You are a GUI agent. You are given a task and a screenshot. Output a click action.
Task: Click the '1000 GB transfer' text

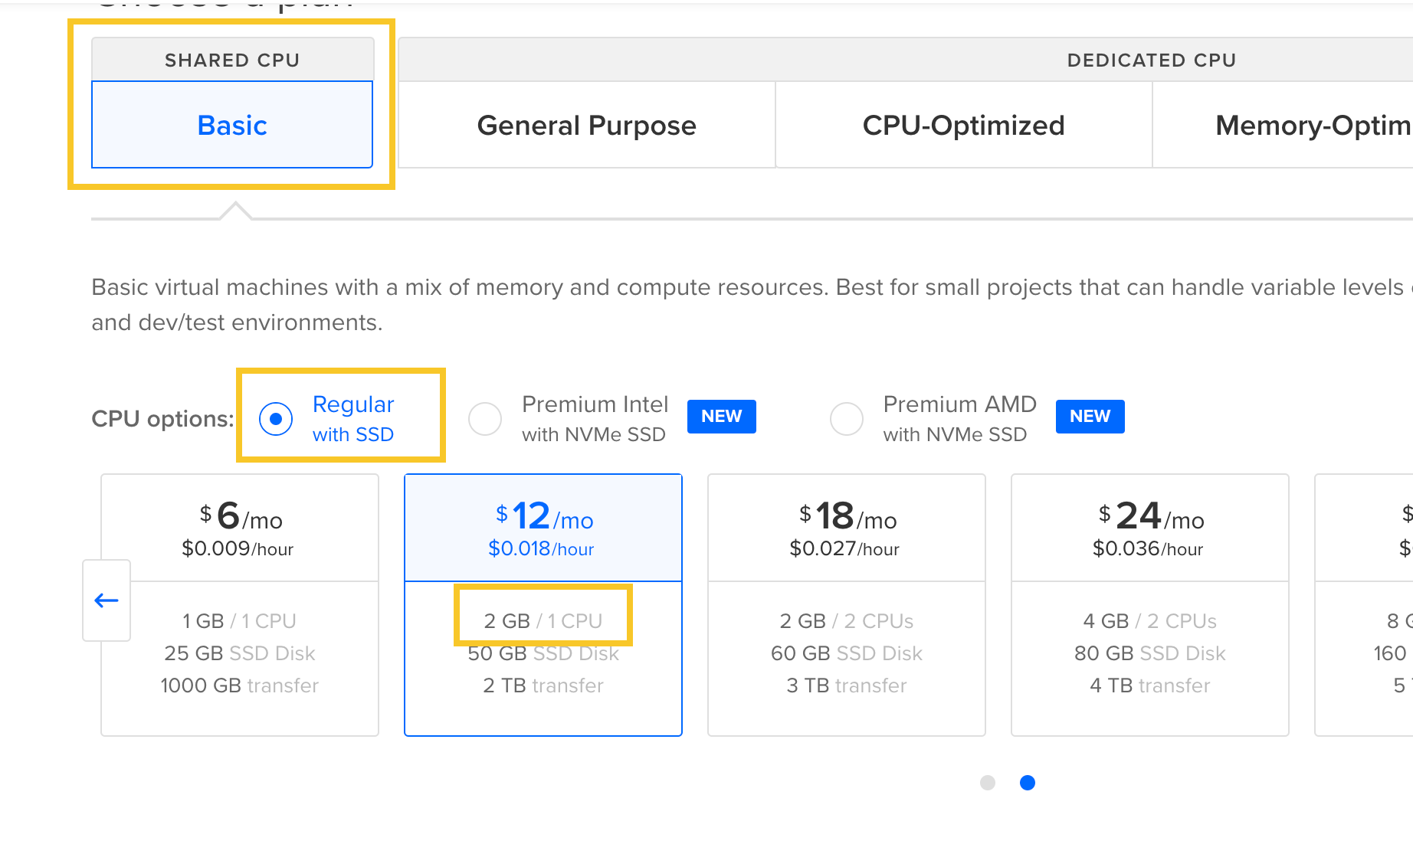[x=240, y=685]
